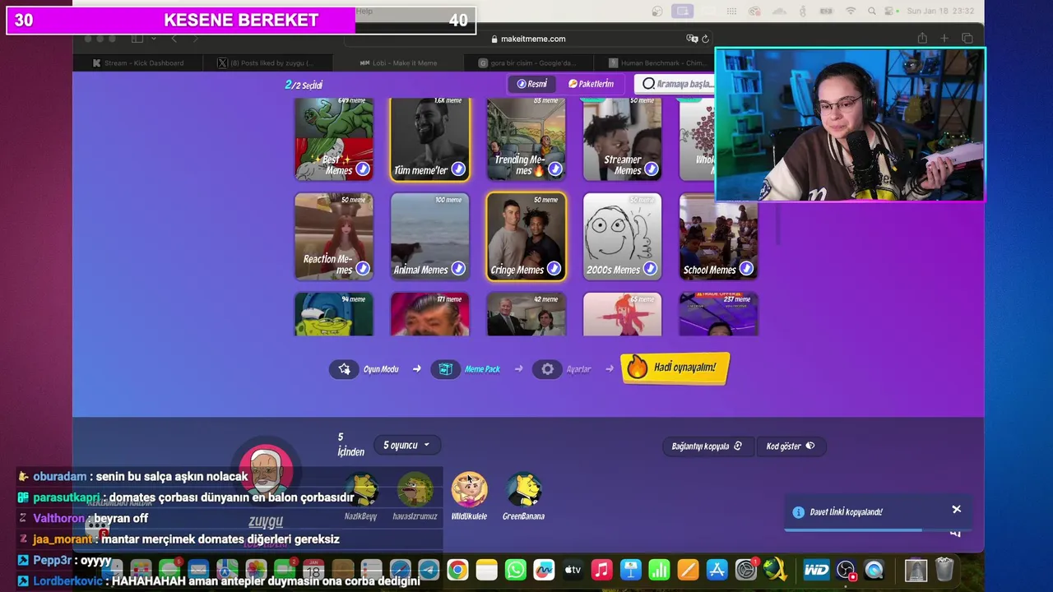Copy link with Bağlantıyı kopyala
This screenshot has width=1053, height=592.
[x=707, y=446]
